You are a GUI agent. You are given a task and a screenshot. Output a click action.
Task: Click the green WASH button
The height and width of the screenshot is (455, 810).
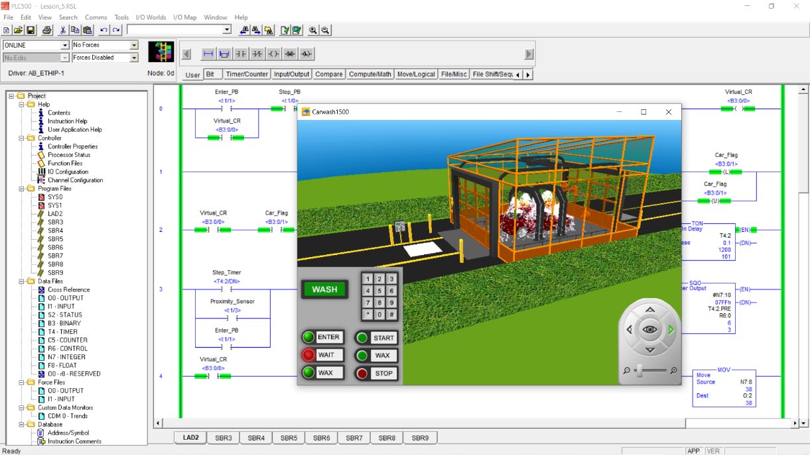(324, 289)
